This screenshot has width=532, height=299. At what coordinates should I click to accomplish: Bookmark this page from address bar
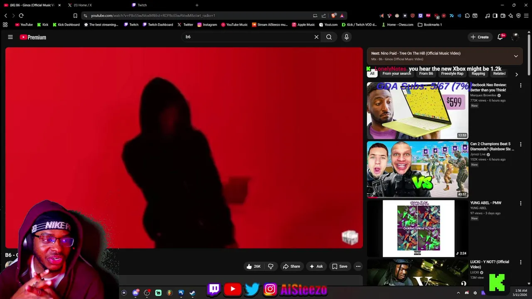click(x=75, y=15)
